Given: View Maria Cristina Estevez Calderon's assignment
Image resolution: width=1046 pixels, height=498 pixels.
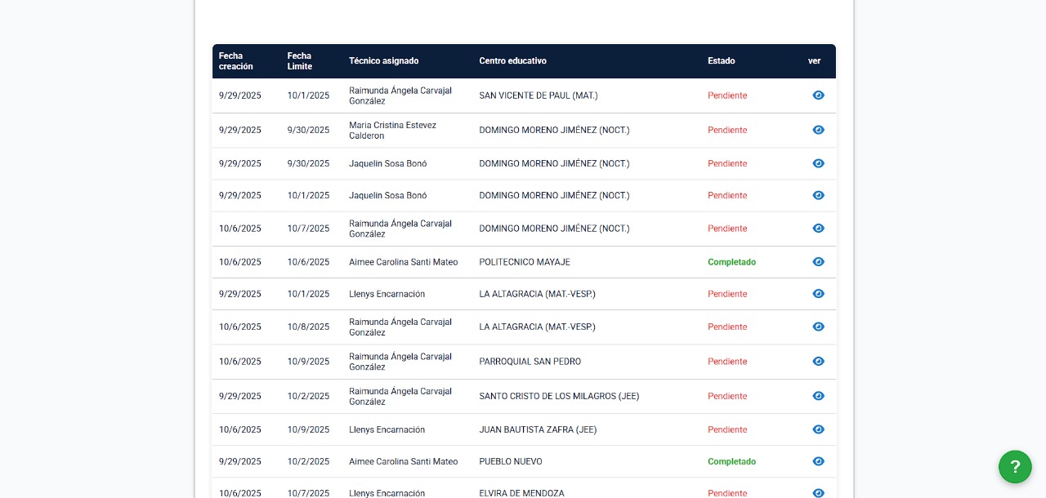Looking at the screenshot, I should pyautogui.click(x=818, y=130).
